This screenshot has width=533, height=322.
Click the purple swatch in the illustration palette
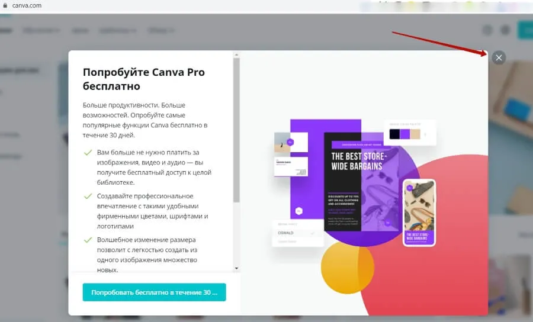coord(405,134)
